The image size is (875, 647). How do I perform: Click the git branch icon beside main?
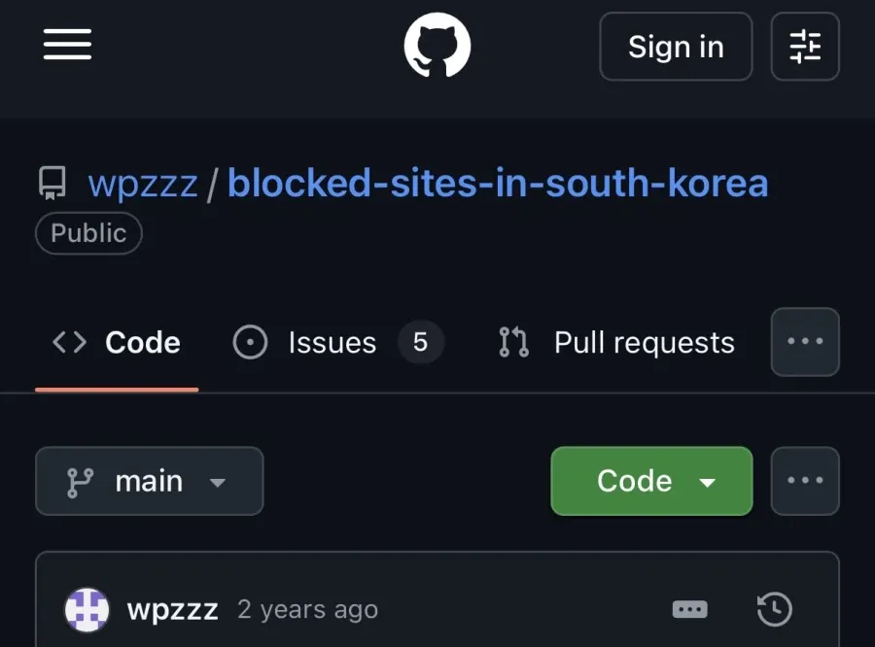click(x=81, y=482)
